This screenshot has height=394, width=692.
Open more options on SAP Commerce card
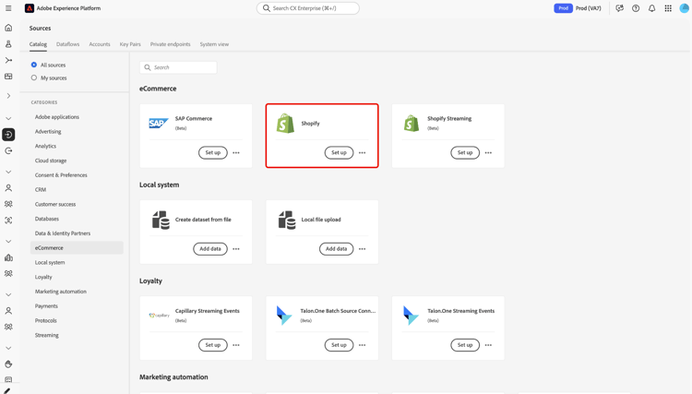[236, 152]
